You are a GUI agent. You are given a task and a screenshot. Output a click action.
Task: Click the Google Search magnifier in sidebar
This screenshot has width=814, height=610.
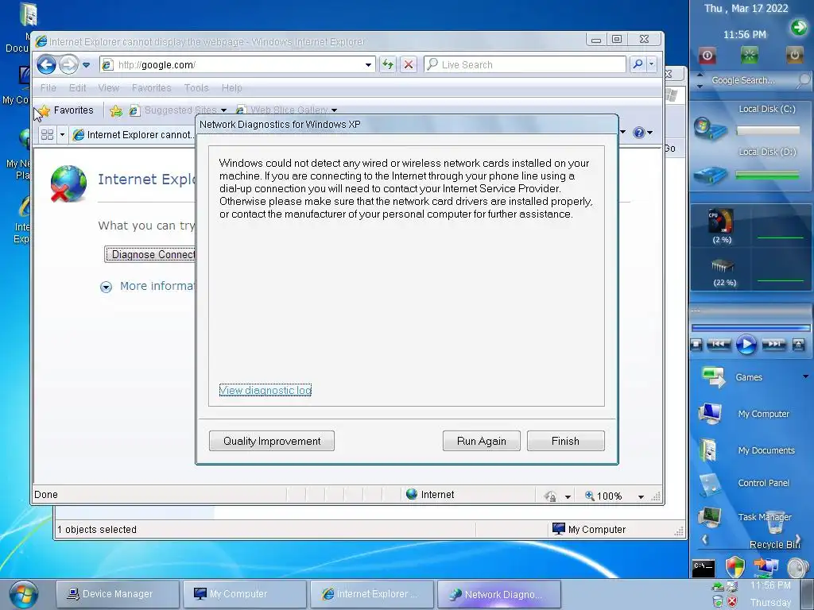[803, 80]
